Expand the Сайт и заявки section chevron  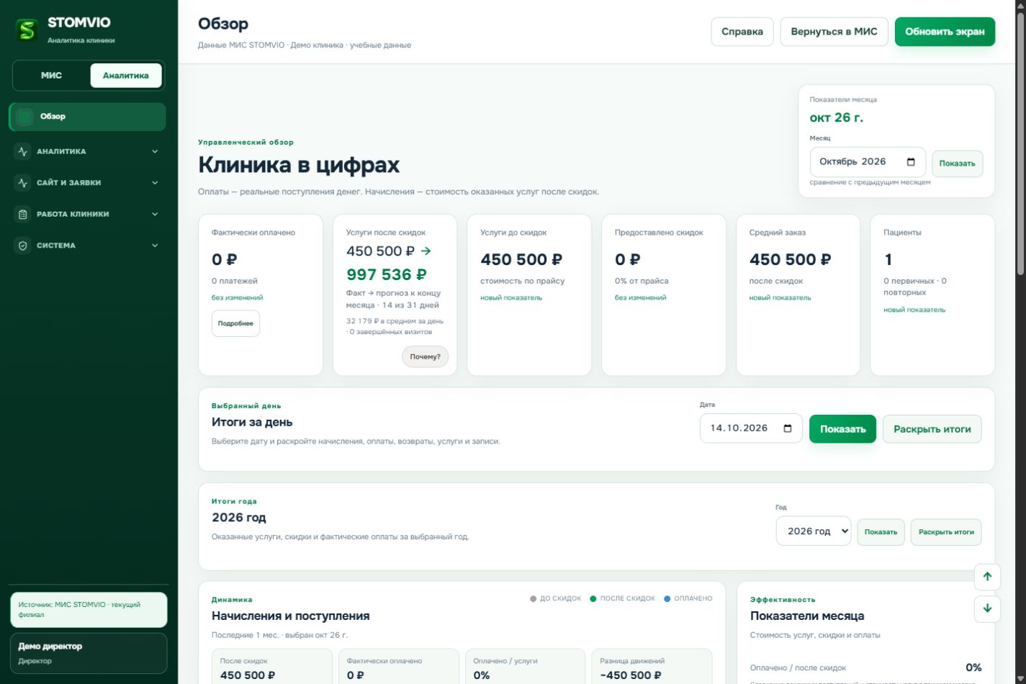click(x=155, y=183)
